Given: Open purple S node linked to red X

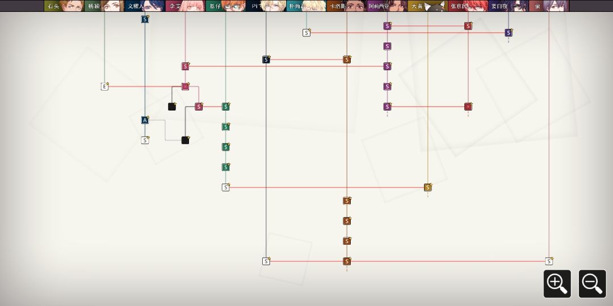Looking at the screenshot, I should point(388,107).
